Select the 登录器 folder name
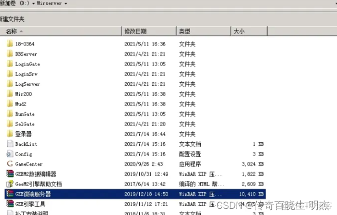Screen dimensions: 337x215 point(23,134)
